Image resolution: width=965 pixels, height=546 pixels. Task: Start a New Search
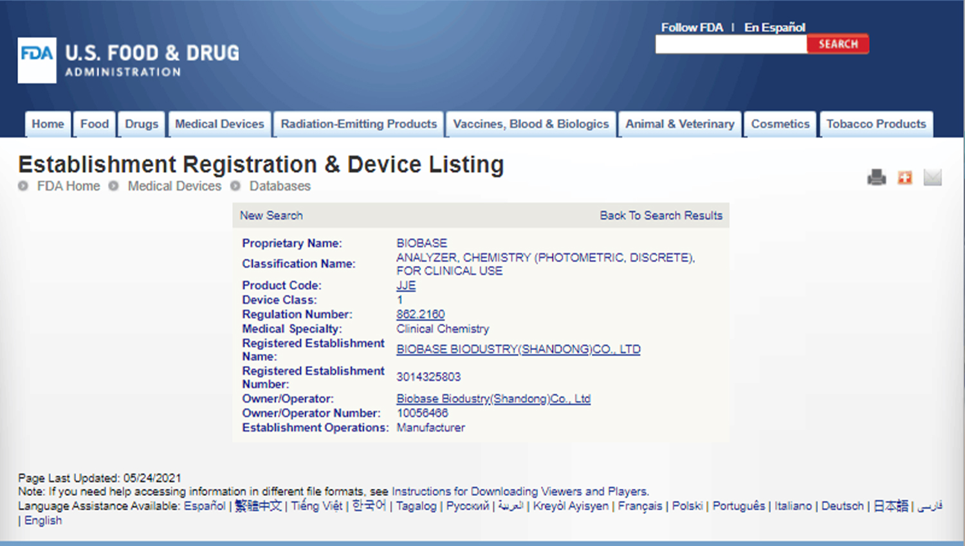(271, 216)
